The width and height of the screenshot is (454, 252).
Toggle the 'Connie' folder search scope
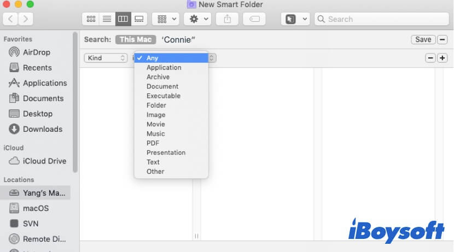pyautogui.click(x=178, y=39)
